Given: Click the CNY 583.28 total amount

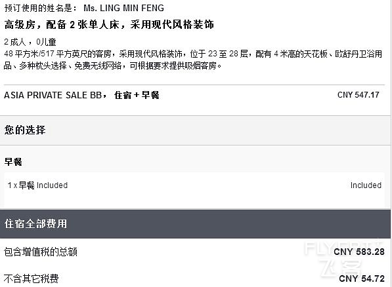Looking at the screenshot, I should pyautogui.click(x=359, y=252).
